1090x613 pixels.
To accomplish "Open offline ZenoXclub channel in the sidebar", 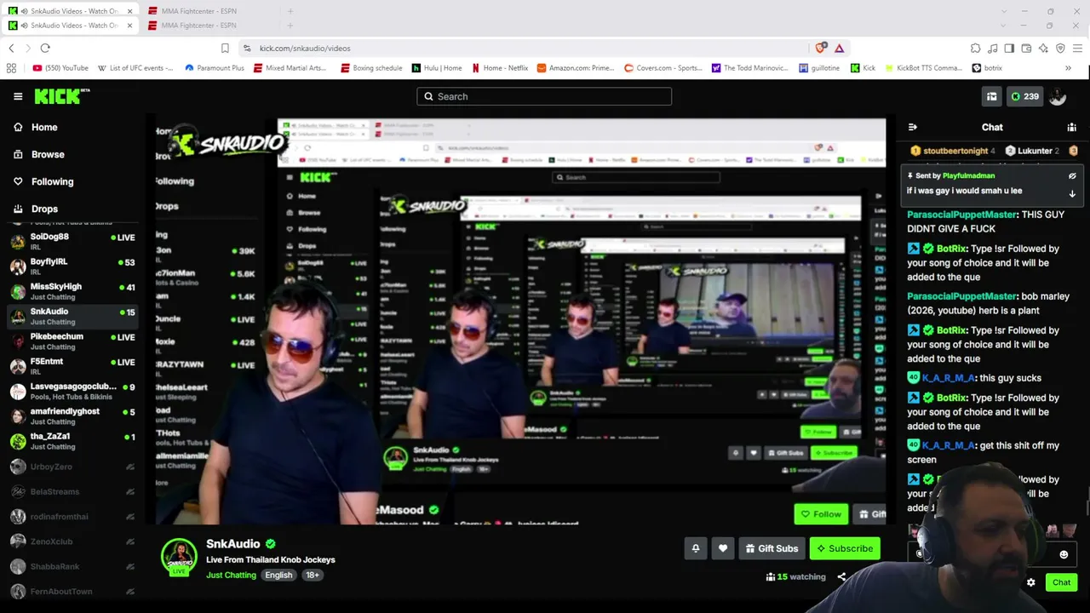I will [x=72, y=541].
